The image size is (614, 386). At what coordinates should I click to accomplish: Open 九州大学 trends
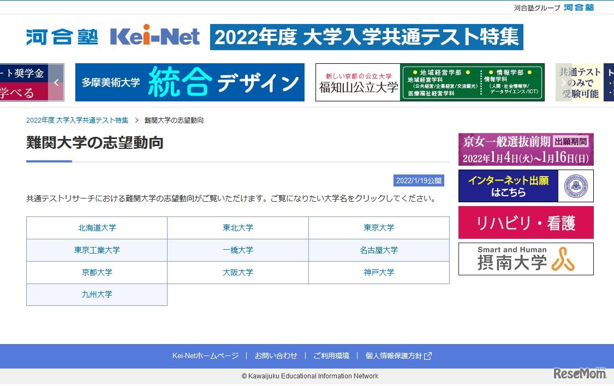[97, 294]
